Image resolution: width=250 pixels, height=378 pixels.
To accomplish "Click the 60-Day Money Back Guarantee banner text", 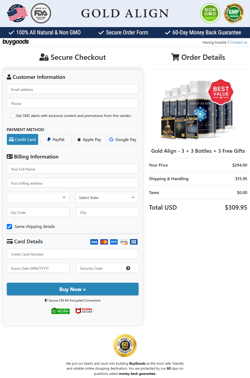I will tap(207, 33).
